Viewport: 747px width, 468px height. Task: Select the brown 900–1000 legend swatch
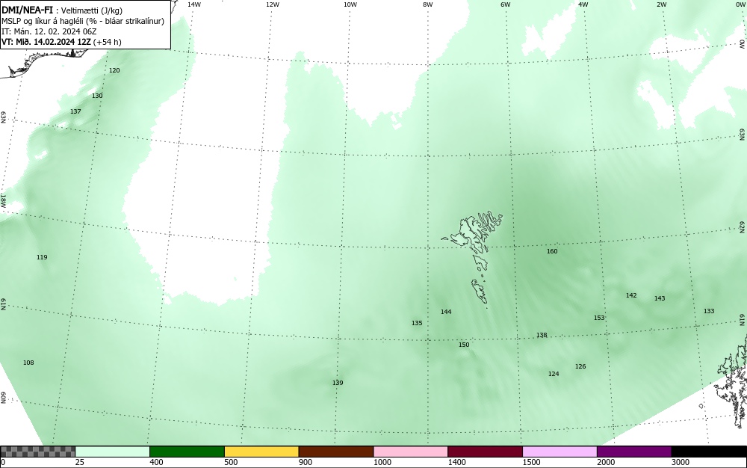pyautogui.click(x=336, y=452)
